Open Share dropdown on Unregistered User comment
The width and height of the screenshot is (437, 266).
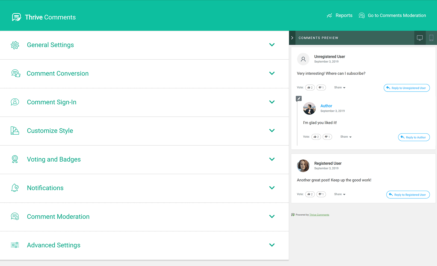tap(340, 87)
